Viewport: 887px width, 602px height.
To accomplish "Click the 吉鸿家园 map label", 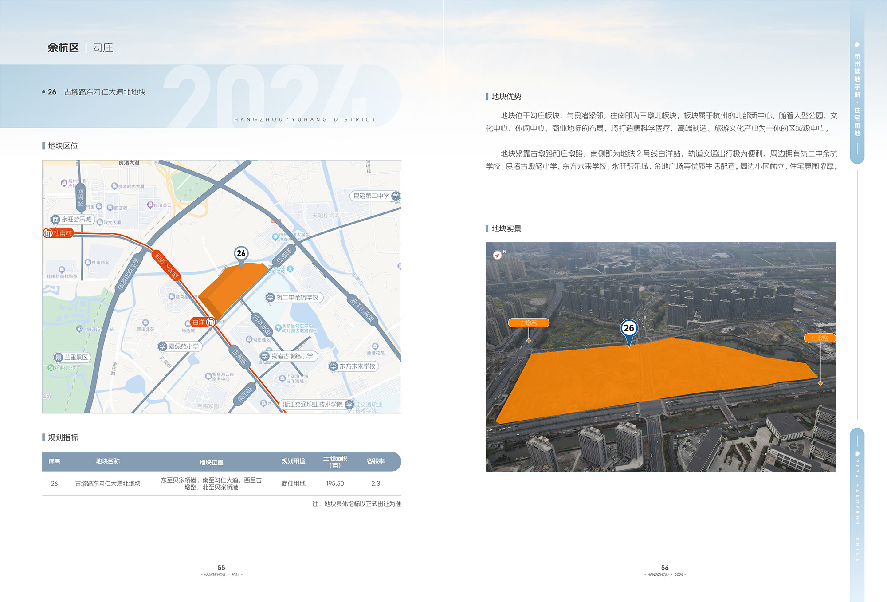I will click(208, 406).
